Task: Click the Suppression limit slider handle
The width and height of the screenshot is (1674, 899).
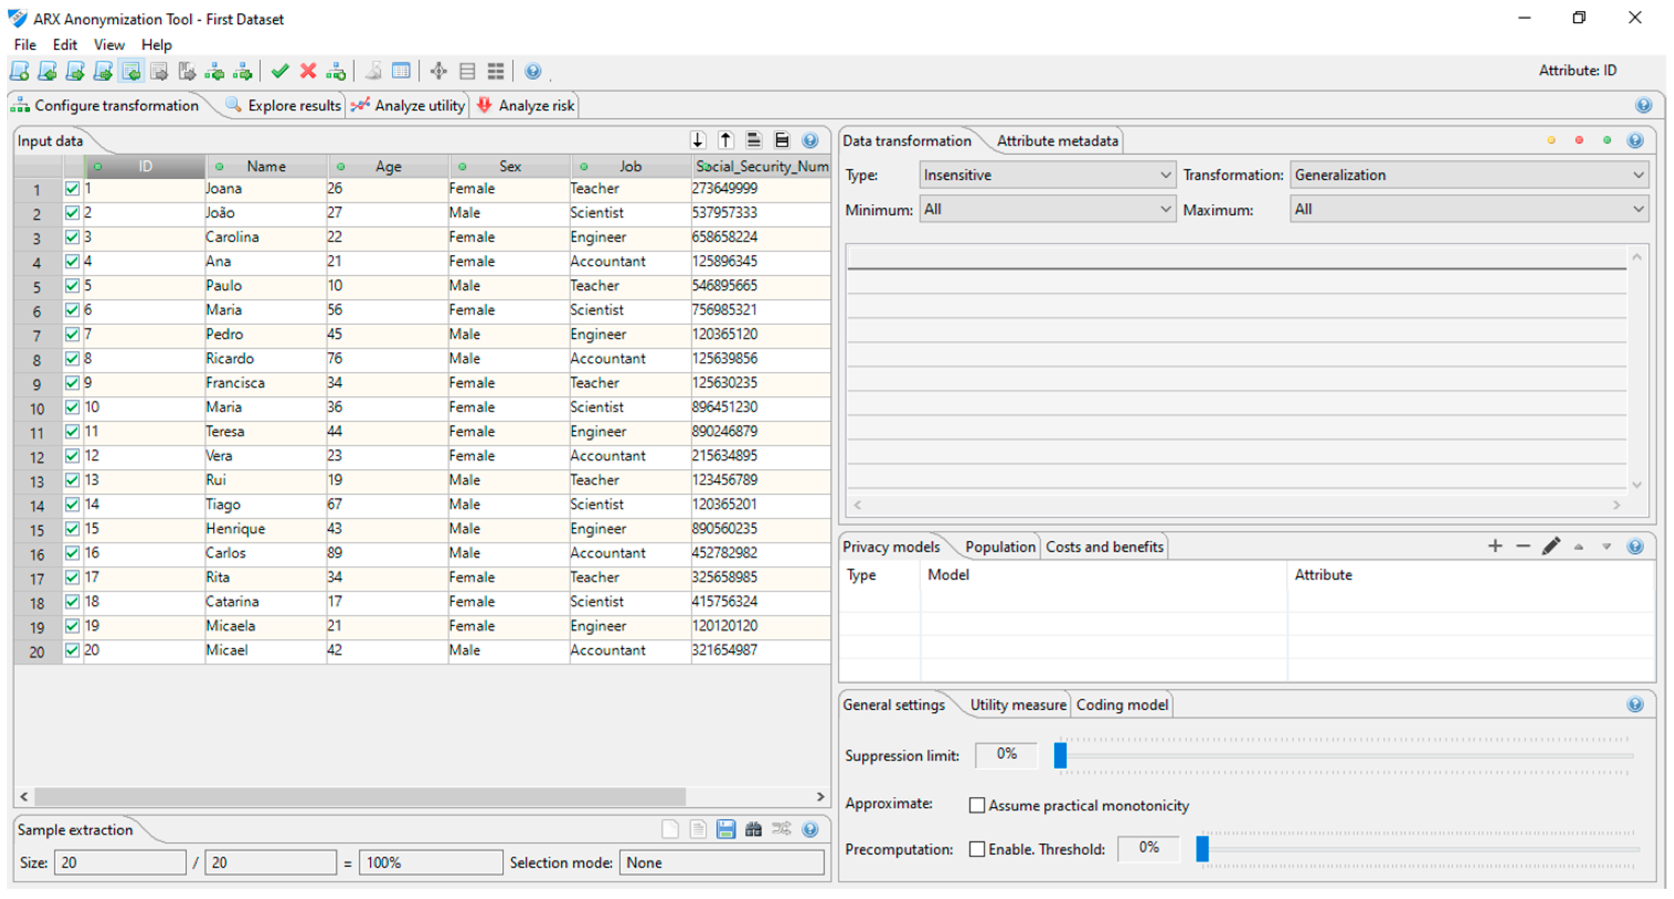Action: pyautogui.click(x=1060, y=755)
